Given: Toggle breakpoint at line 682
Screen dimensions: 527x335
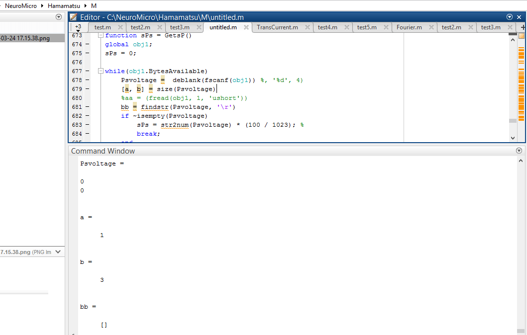Looking at the screenshot, I should click(x=88, y=116).
